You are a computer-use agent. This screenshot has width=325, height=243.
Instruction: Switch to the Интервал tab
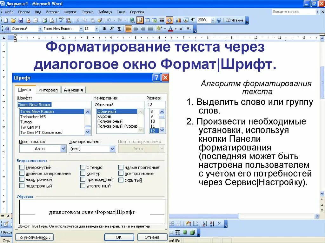[48, 90]
